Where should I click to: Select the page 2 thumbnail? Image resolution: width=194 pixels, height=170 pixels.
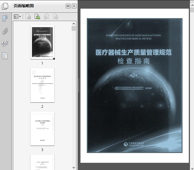(x=42, y=85)
